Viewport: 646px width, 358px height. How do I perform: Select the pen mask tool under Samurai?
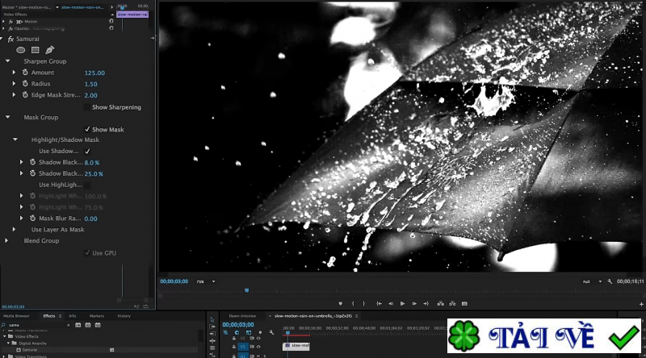coord(49,50)
